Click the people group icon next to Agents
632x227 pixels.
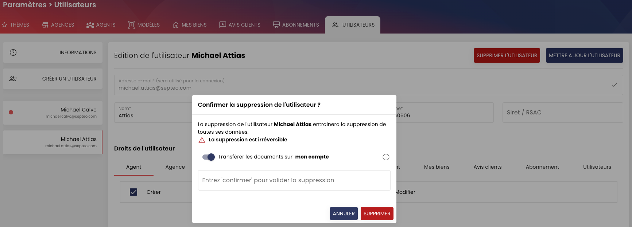(x=90, y=25)
